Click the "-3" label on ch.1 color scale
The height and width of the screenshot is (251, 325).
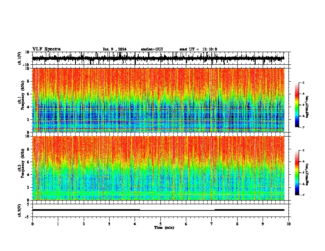click(303, 82)
